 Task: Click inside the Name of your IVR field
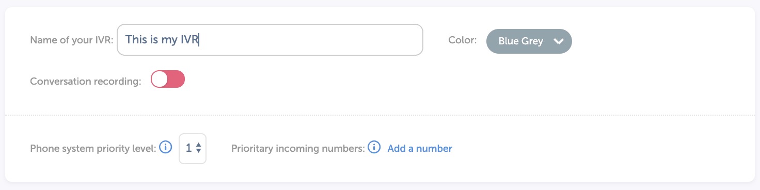270,40
